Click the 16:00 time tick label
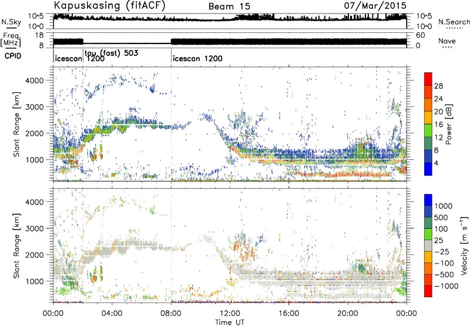The image size is (470, 326). (x=288, y=314)
